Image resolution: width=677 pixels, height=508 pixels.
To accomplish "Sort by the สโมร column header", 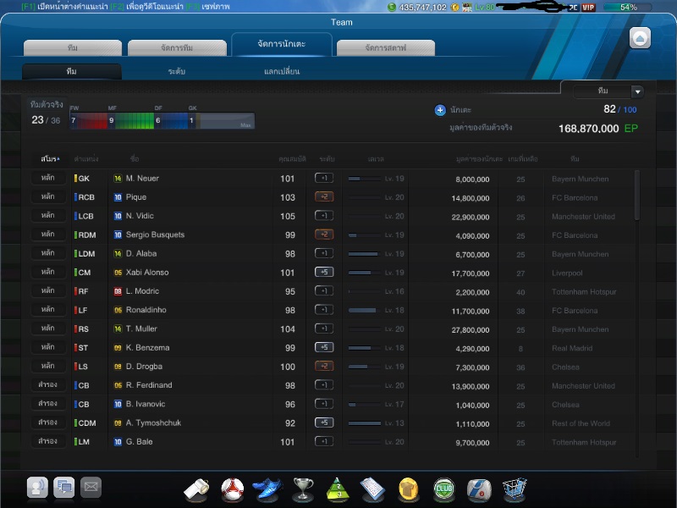I will point(50,159).
